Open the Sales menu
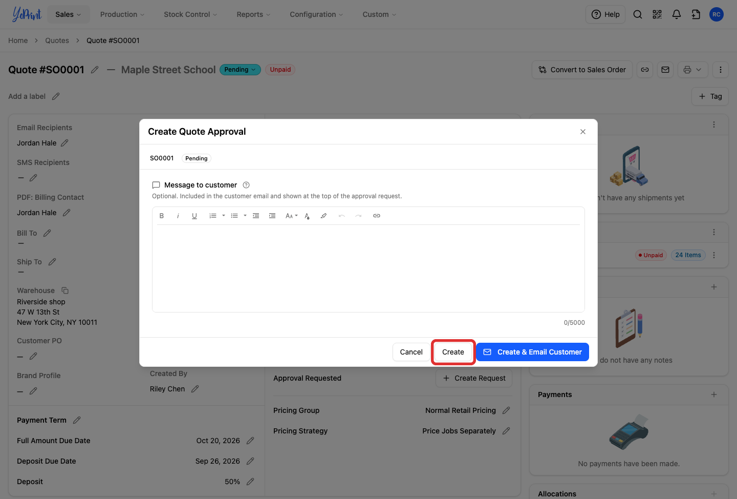This screenshot has width=737, height=499. click(68, 14)
